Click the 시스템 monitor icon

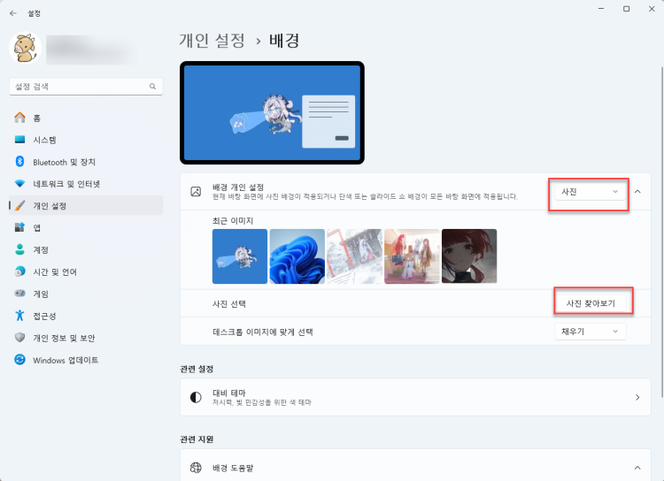19,140
